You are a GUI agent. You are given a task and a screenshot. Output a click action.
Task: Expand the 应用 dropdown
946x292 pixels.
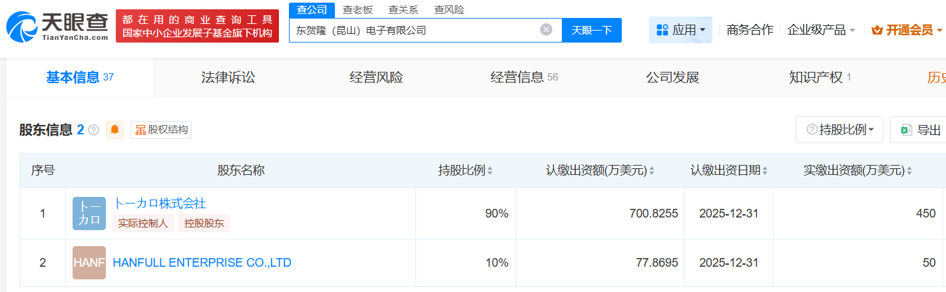[680, 30]
